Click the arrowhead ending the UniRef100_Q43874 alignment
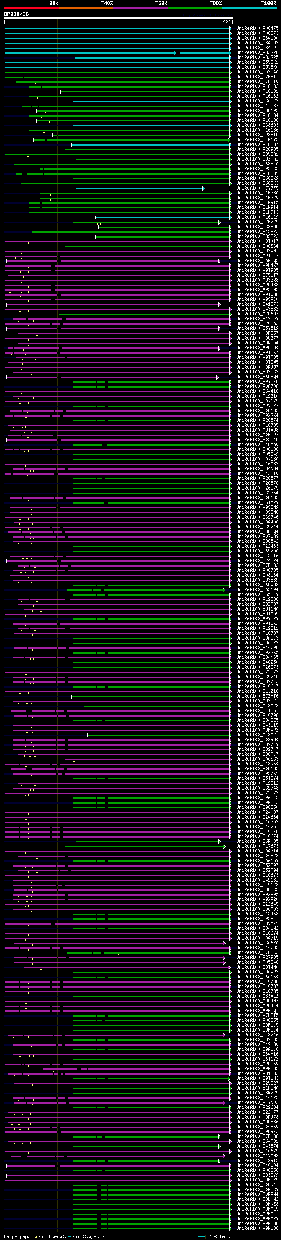Image resolution: width=281 pixels, height=1240 pixels. click(x=219, y=1146)
